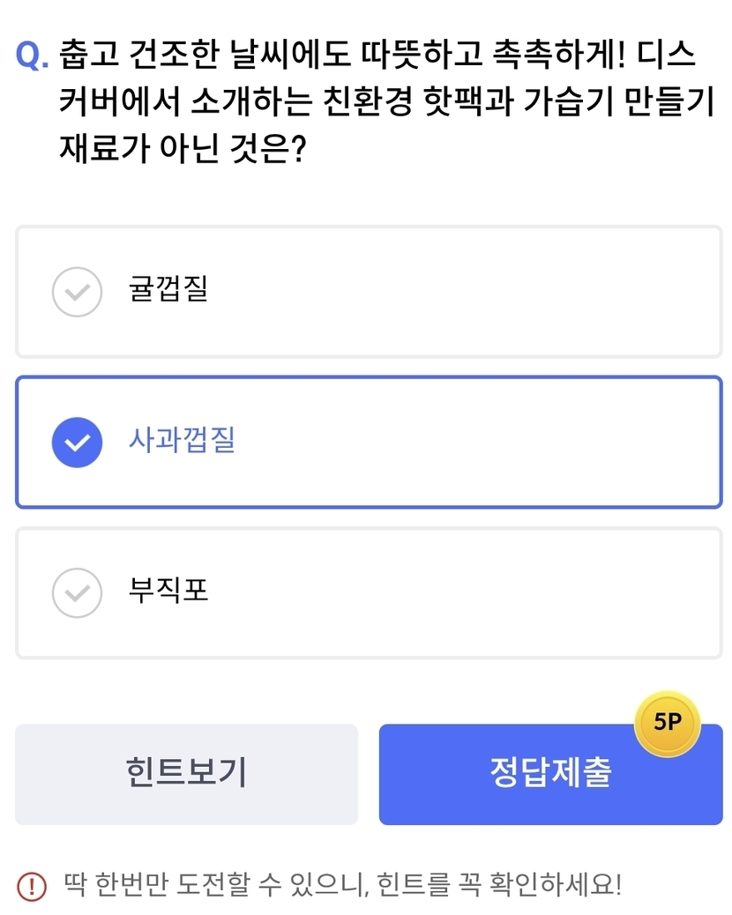This screenshot has height=915, width=732.
Task: Select the 부직포 check circle
Action: point(78,592)
